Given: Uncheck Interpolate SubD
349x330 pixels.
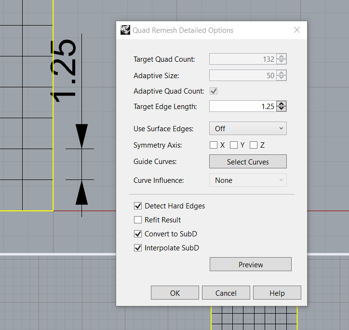Looking at the screenshot, I should 138,248.
